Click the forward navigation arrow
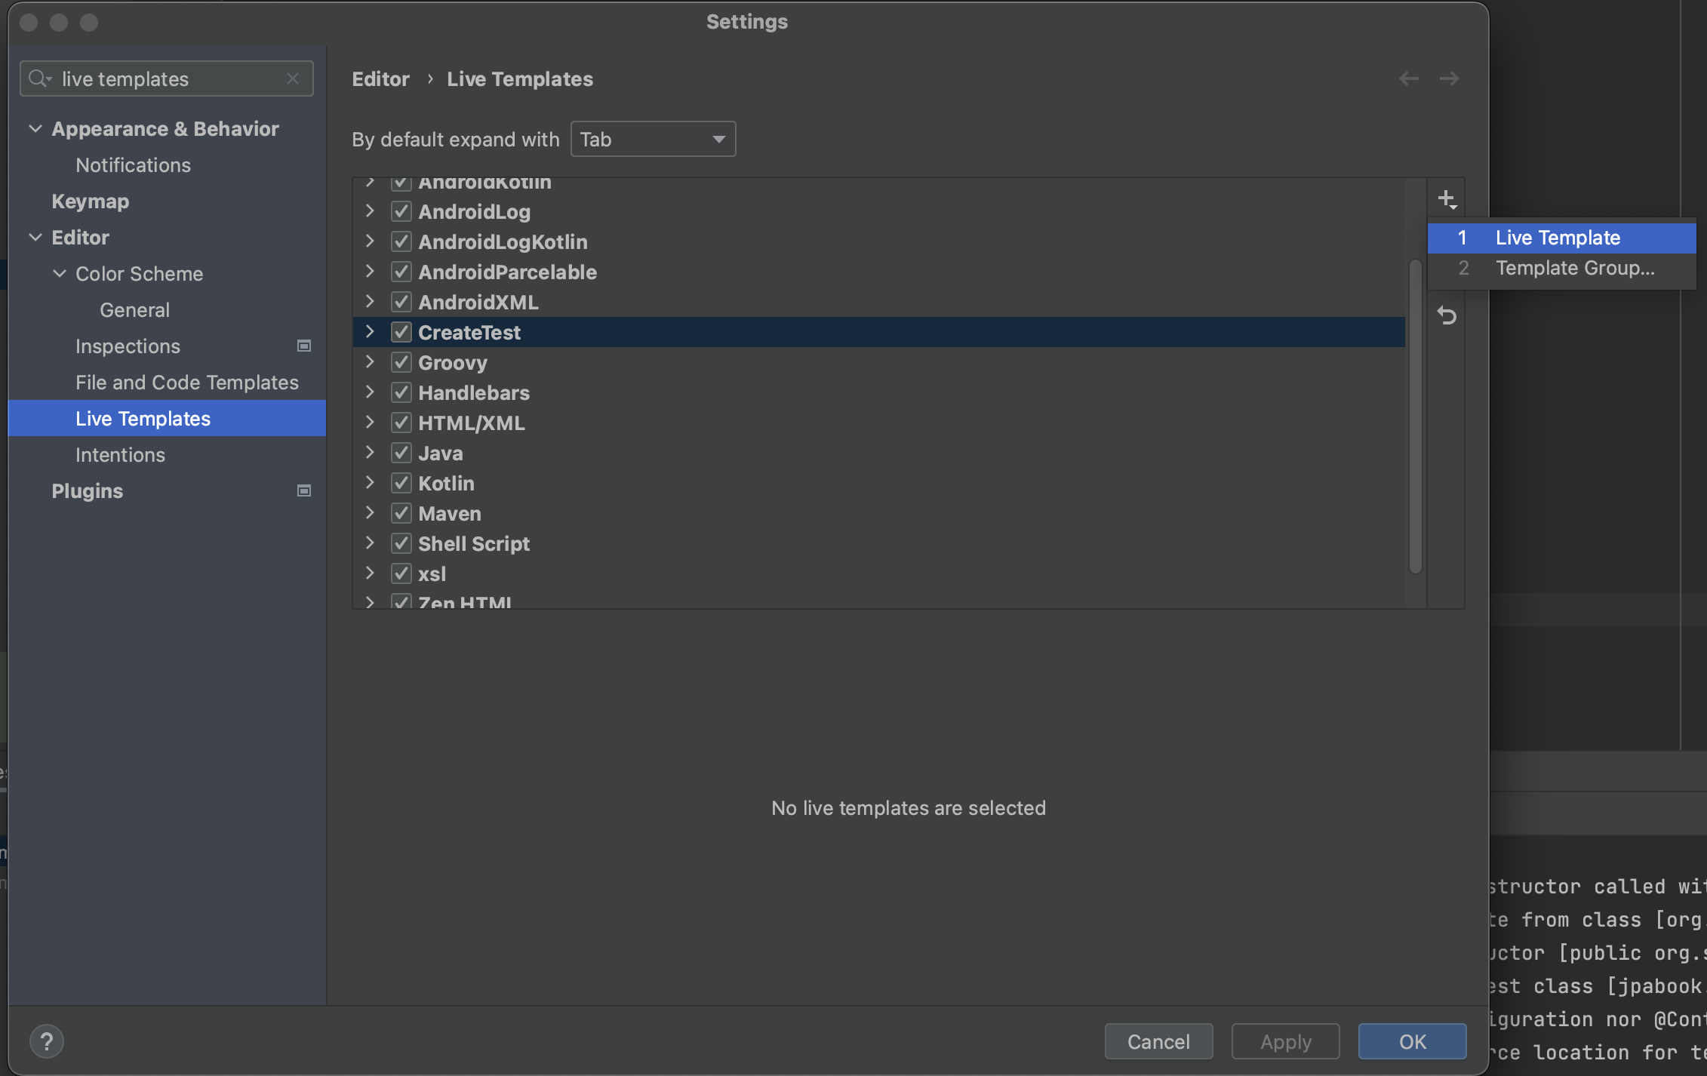This screenshot has height=1076, width=1707. pyautogui.click(x=1449, y=78)
